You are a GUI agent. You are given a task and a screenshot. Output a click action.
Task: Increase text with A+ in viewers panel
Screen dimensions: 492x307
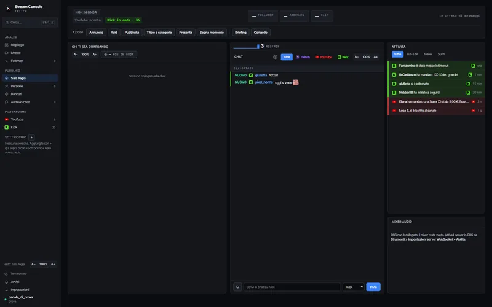coord(95,55)
